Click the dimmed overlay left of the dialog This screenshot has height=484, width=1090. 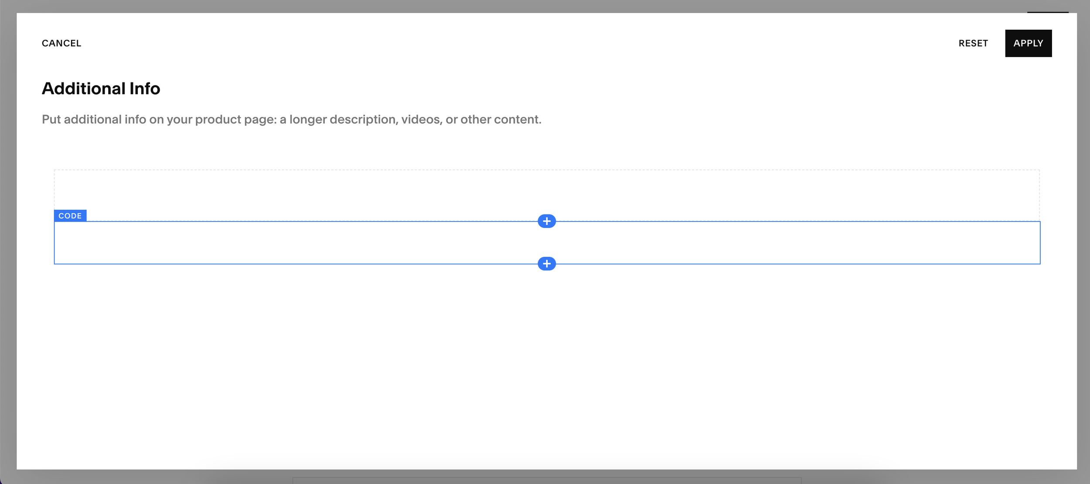click(8, 242)
